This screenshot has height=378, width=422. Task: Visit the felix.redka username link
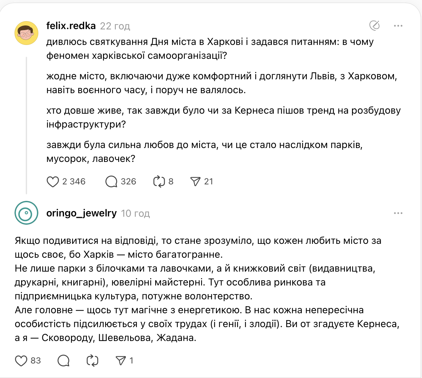[x=71, y=26]
